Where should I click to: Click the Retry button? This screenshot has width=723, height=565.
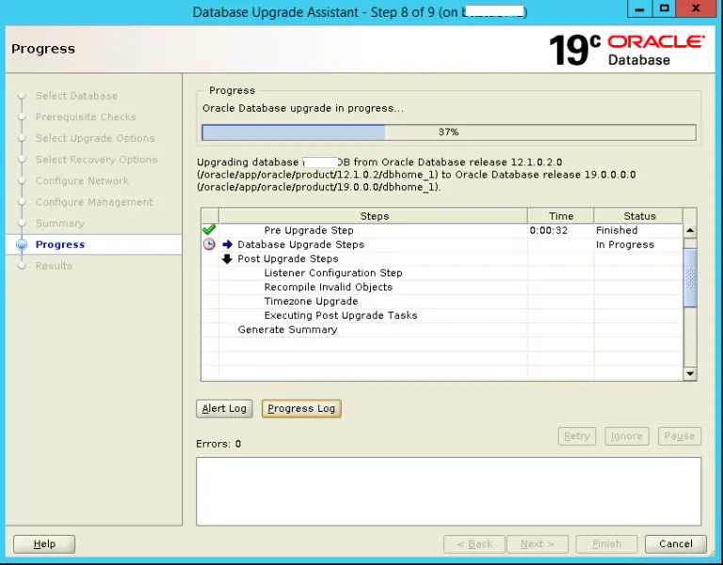click(577, 436)
